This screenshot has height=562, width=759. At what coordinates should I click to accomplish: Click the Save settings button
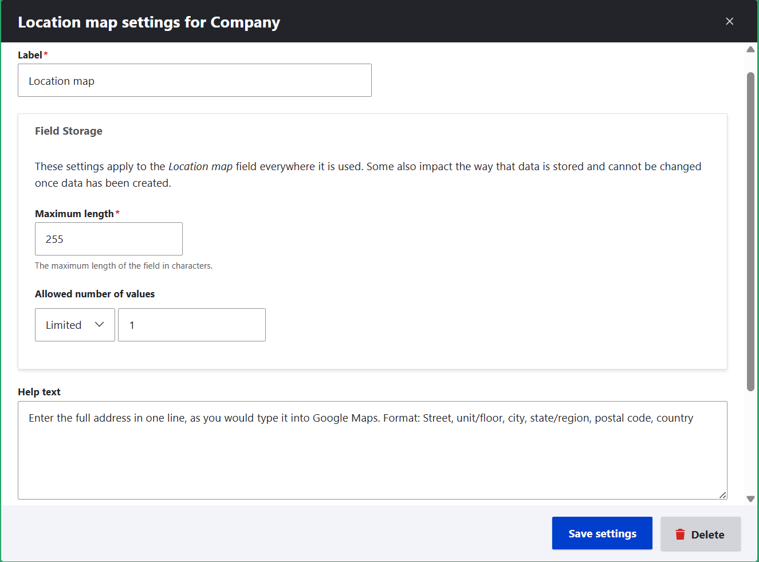click(x=602, y=533)
